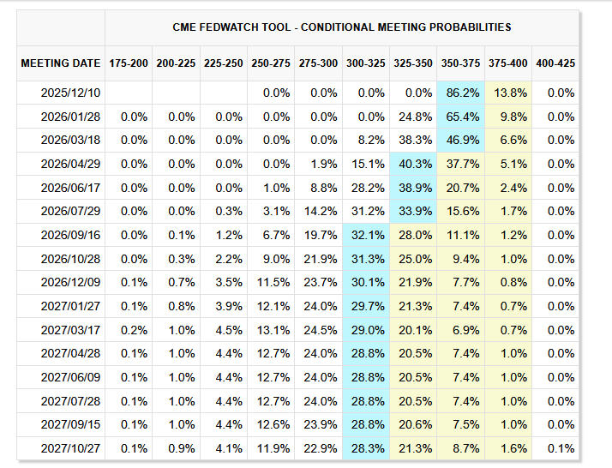612x468 pixels.
Task: Click the 400-425 column header
Action: pyautogui.click(x=555, y=63)
